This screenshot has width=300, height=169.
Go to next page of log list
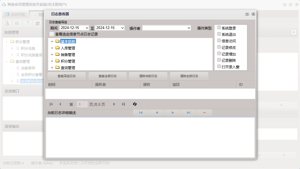click(x=114, y=104)
